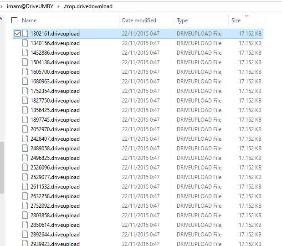The image size is (282, 246).
Task: Click file name 1605700.driveupload
Action: [x=55, y=72]
